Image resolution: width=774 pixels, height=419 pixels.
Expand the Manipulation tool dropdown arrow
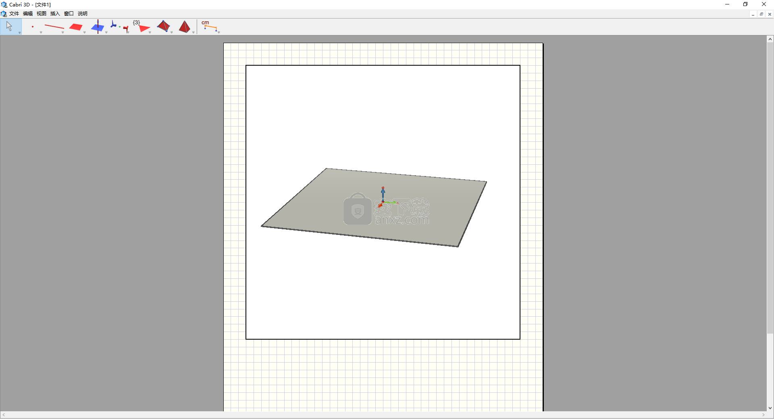click(x=19, y=33)
